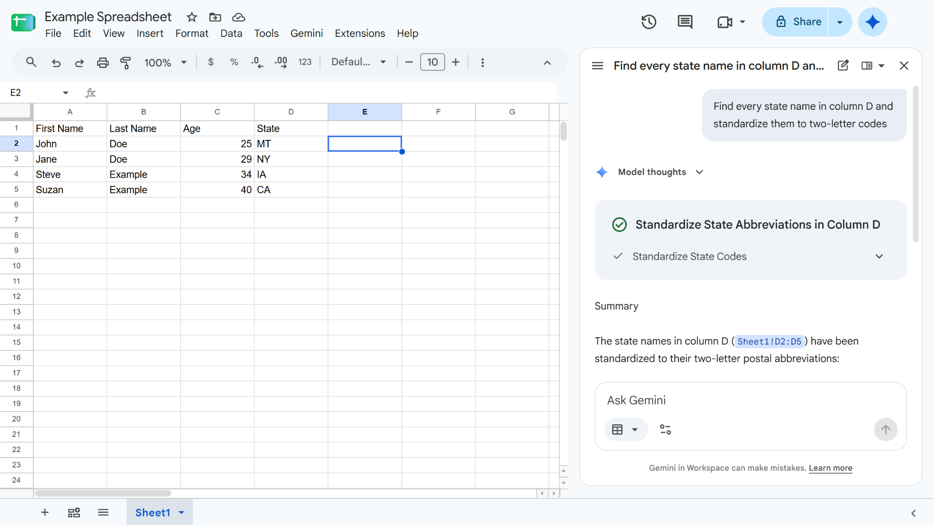Viewport: 934px width, 525px height.
Task: Open the Extensions menu
Action: click(x=360, y=33)
